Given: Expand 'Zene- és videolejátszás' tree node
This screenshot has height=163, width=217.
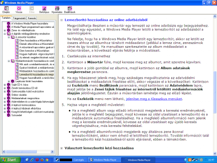Looking at the screenshot, I should (5, 30).
